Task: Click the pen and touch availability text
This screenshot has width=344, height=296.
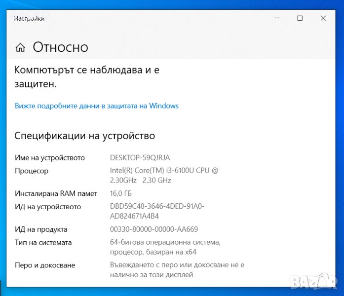Action: pos(177,269)
